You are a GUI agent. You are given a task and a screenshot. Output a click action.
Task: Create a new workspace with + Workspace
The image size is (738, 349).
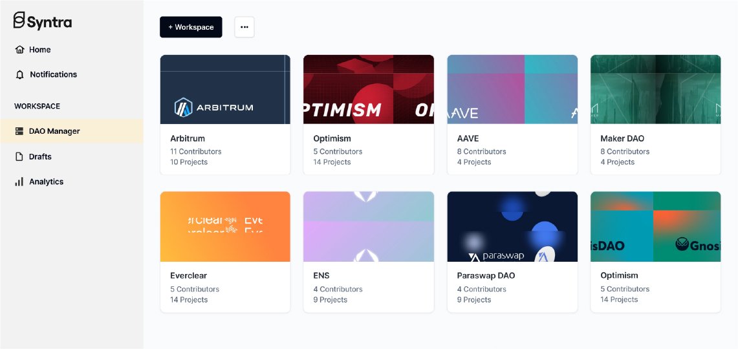coord(191,26)
